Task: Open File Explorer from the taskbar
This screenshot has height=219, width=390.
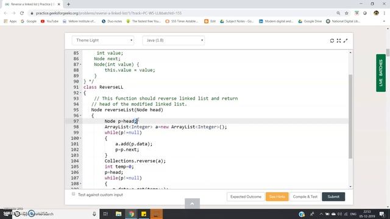Action: tap(118, 214)
